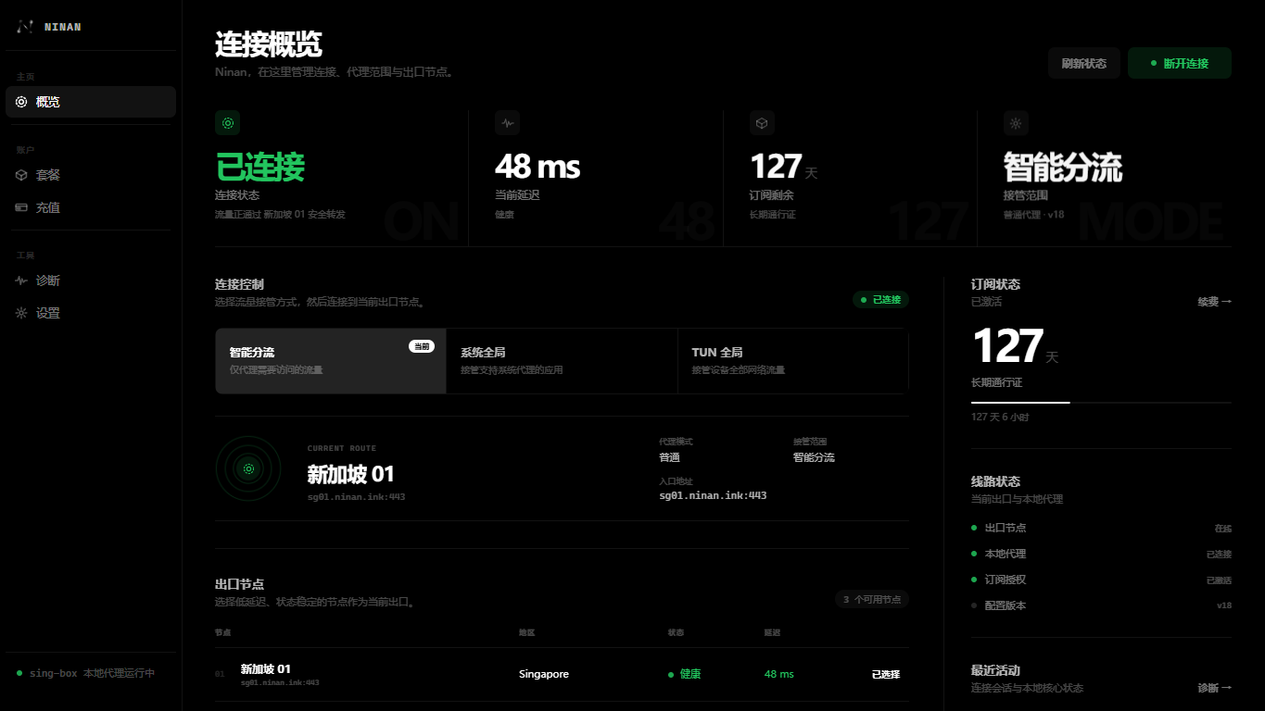The height and width of the screenshot is (711, 1265).
Task: Select the 智能分流 mode option
Action: tap(331, 361)
